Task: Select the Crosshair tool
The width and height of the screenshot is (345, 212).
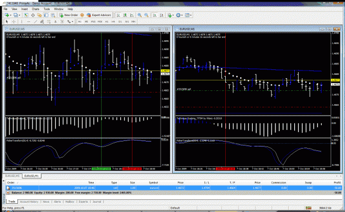Action: [14, 21]
